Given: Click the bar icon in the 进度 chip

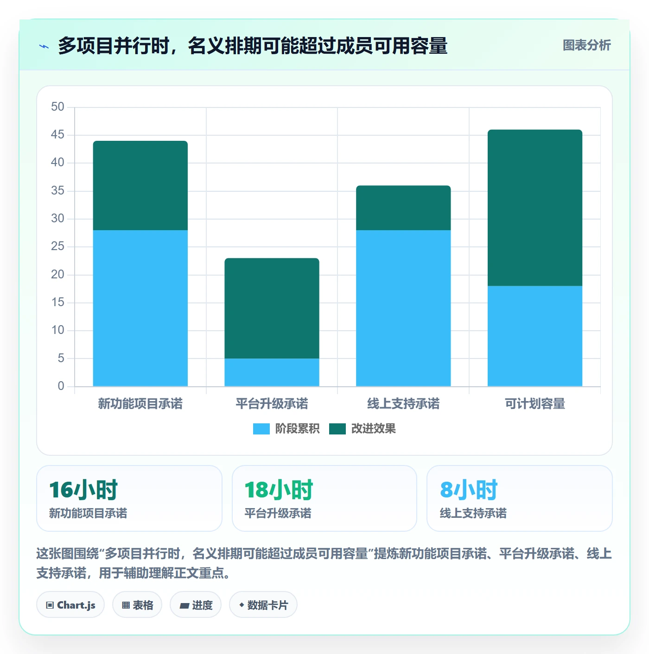Looking at the screenshot, I should click(185, 606).
